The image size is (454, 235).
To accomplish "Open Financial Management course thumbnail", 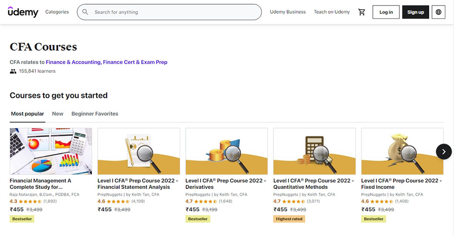I will tap(51, 151).
